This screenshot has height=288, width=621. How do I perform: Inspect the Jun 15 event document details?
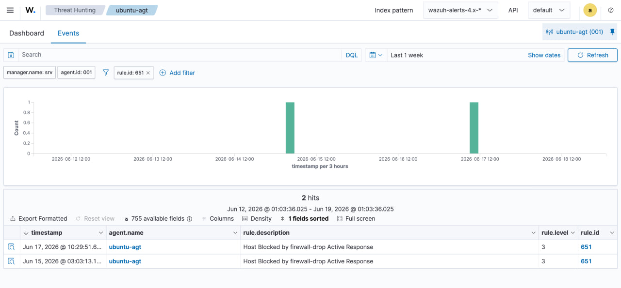(11, 261)
